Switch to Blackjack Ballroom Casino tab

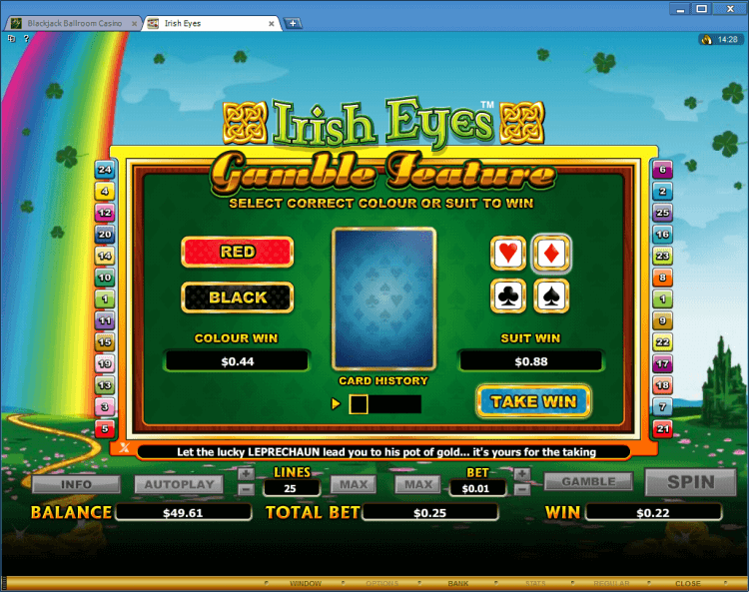74,23
